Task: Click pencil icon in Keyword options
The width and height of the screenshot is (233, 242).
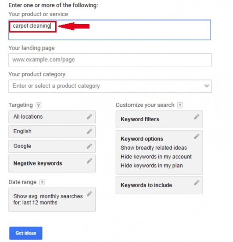Action: (197, 137)
